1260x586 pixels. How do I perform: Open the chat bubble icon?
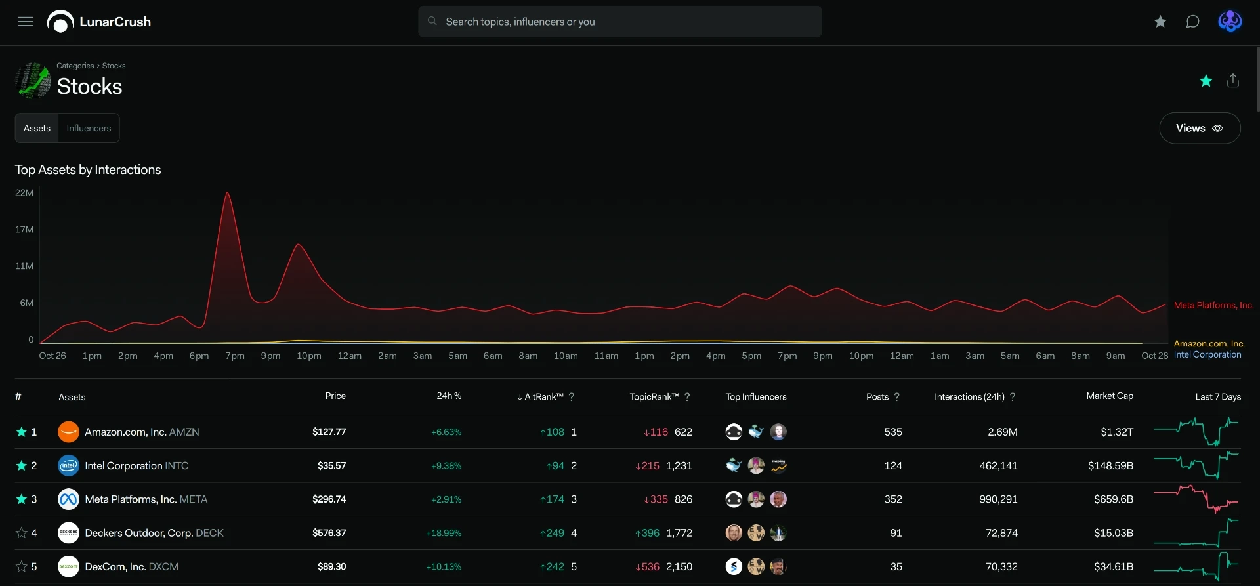tap(1192, 22)
